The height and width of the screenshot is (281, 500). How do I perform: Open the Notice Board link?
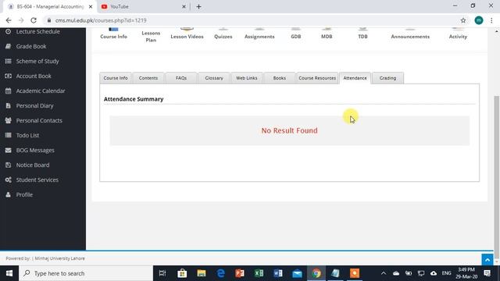click(33, 165)
